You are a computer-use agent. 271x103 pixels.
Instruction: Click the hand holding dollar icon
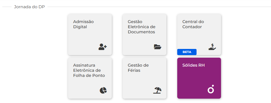pos(212,47)
